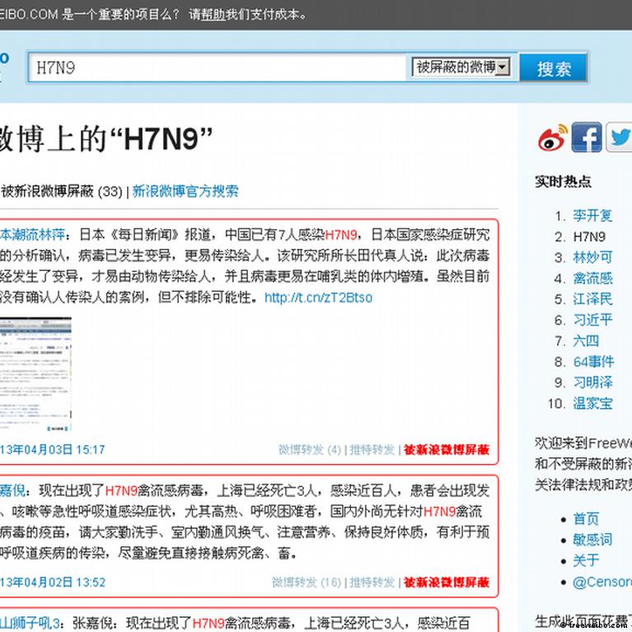Open the 被屏蔽的微博 search type dropdown
The width and height of the screenshot is (632, 632).
click(x=461, y=68)
